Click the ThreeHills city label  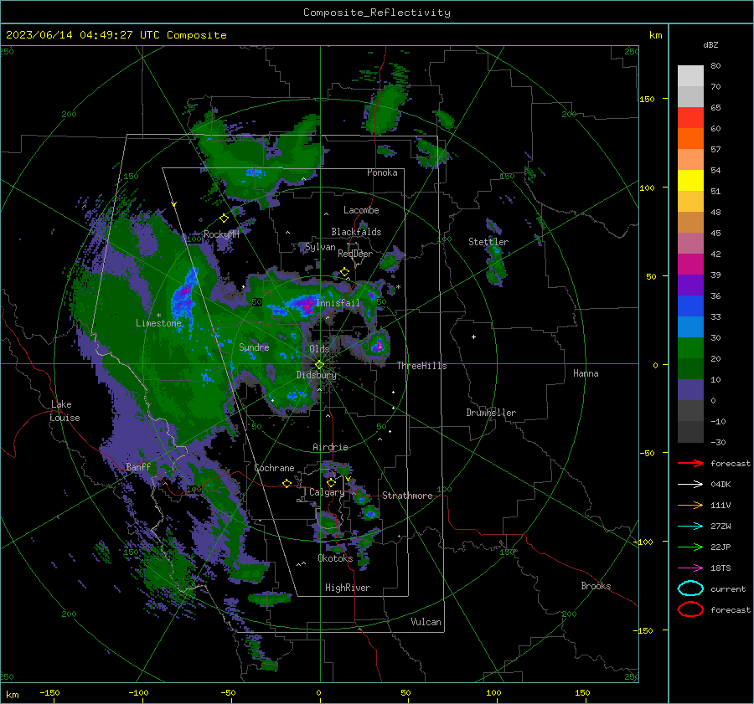coord(421,366)
